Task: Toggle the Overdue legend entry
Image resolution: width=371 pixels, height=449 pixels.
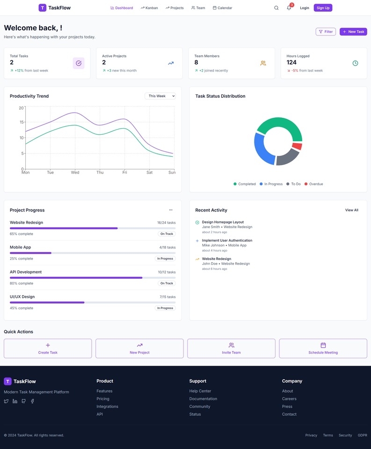Action: 313,184
